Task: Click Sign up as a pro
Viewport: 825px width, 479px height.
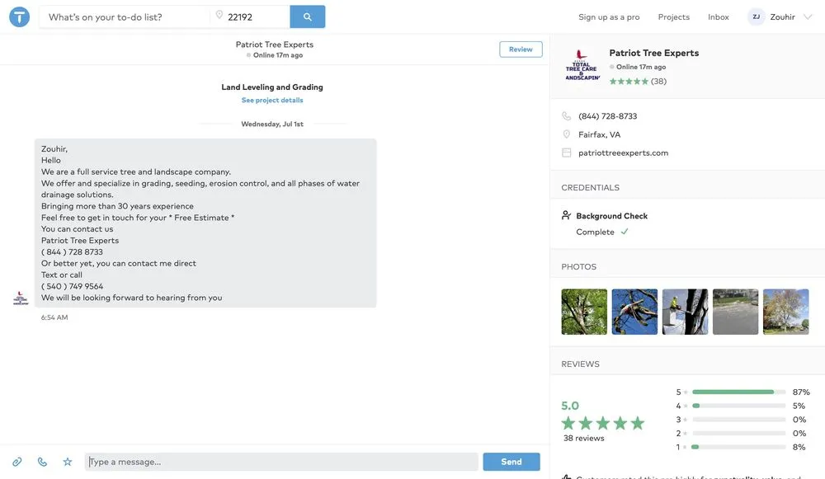Action: click(609, 16)
